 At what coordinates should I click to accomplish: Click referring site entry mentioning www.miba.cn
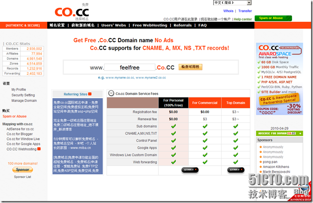(x=75, y=143)
